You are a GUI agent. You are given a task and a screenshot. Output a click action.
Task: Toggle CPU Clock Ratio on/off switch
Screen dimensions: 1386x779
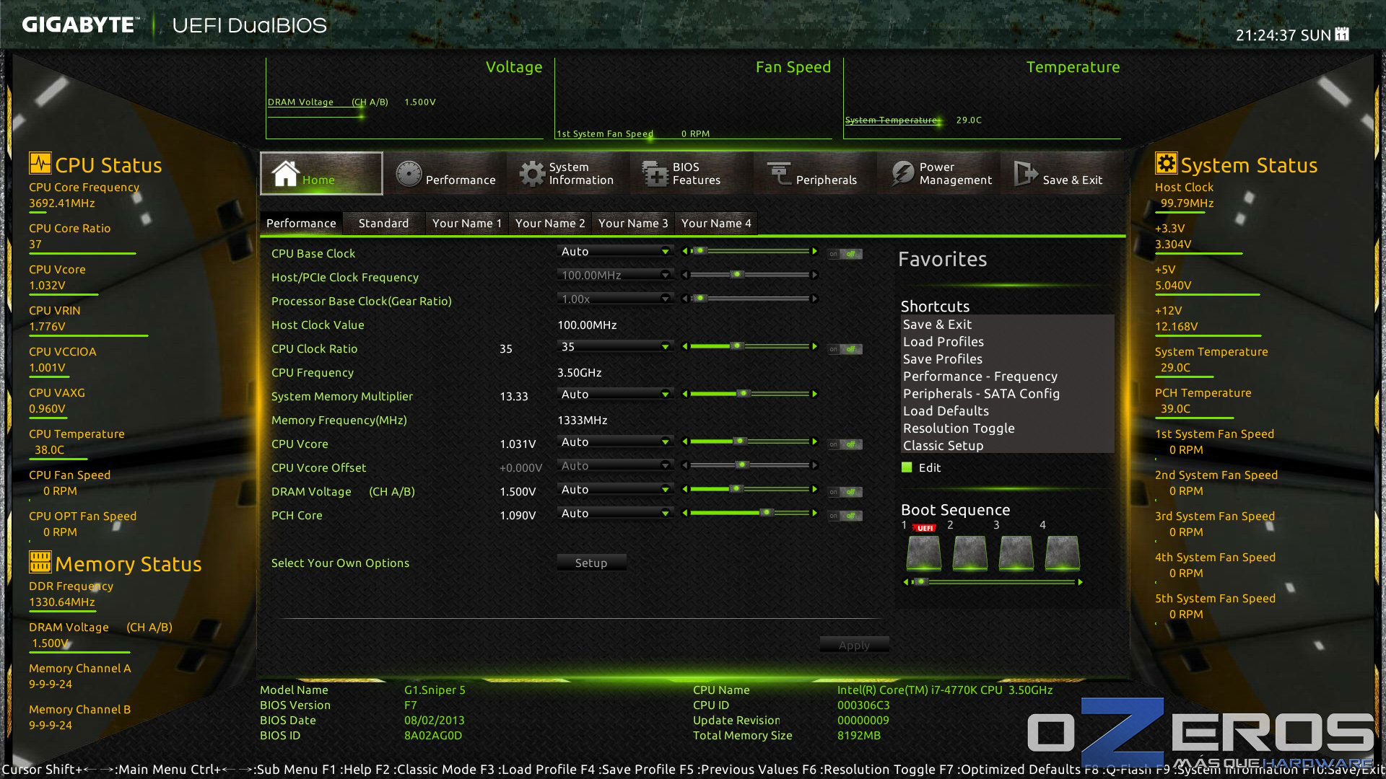(x=845, y=349)
